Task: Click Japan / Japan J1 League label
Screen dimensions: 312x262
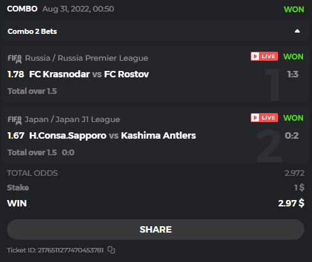Action: tap(72, 119)
